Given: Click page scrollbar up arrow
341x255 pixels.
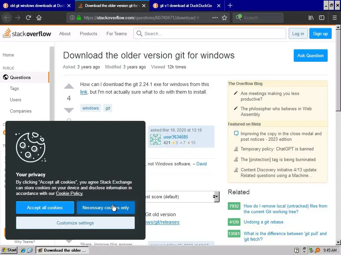Looking at the screenshot, I should pos(338,27).
